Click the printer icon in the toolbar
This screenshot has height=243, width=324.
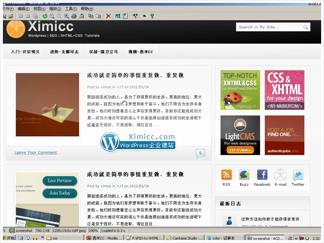click(x=74, y=16)
